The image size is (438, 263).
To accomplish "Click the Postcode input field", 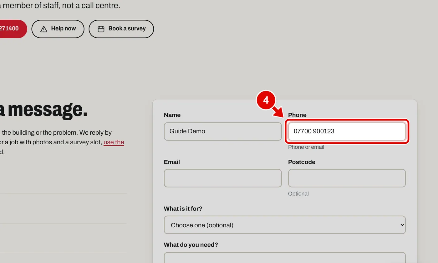I will coord(347,178).
